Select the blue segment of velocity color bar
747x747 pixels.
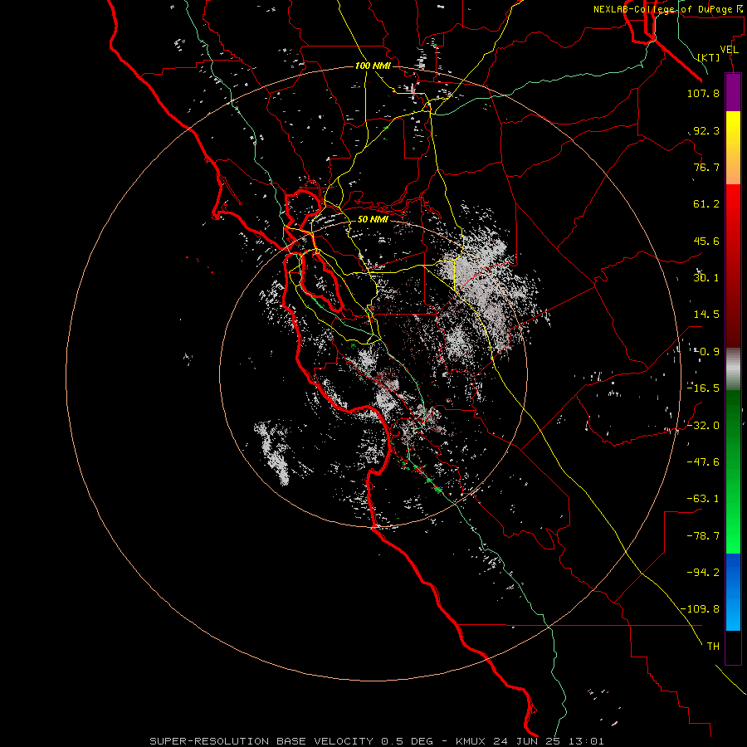(x=733, y=592)
